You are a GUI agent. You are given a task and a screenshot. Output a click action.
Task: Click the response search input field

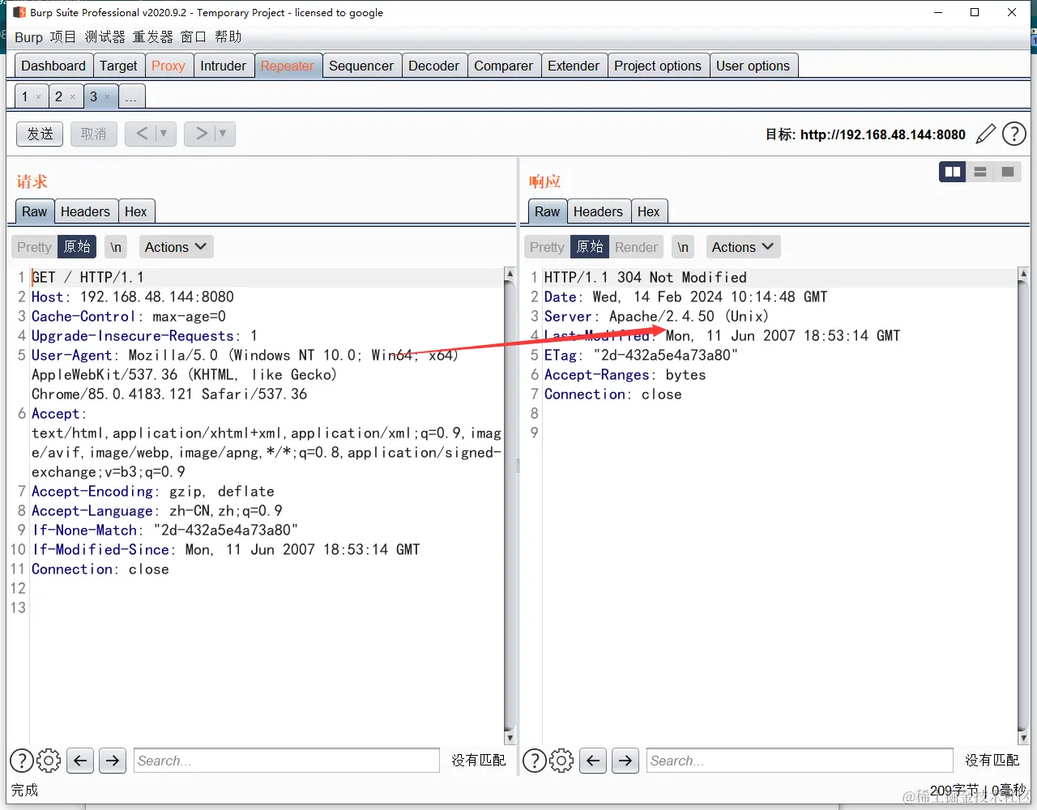click(x=800, y=761)
